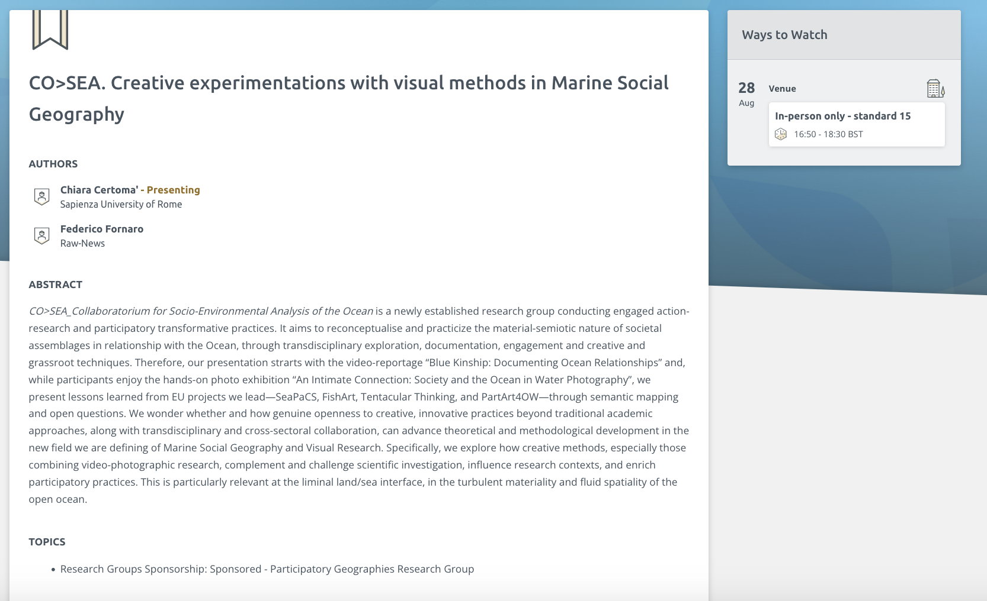Image resolution: width=987 pixels, height=601 pixels.
Task: Click the Ways to Watch panel header
Action: 784,35
